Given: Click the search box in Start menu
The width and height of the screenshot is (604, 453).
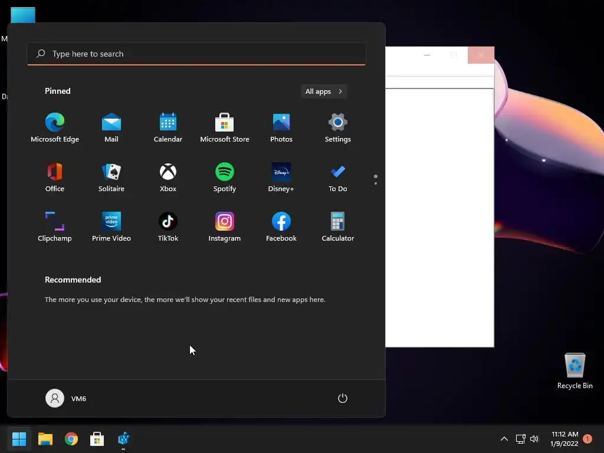Looking at the screenshot, I should coord(196,54).
